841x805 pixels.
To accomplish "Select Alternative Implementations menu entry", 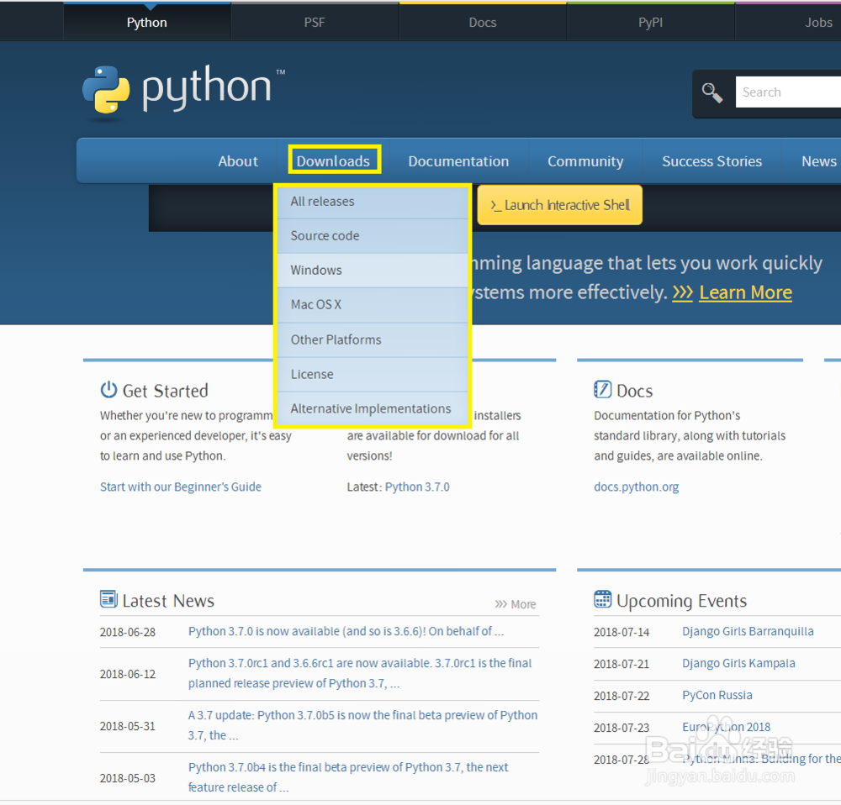I will point(373,408).
